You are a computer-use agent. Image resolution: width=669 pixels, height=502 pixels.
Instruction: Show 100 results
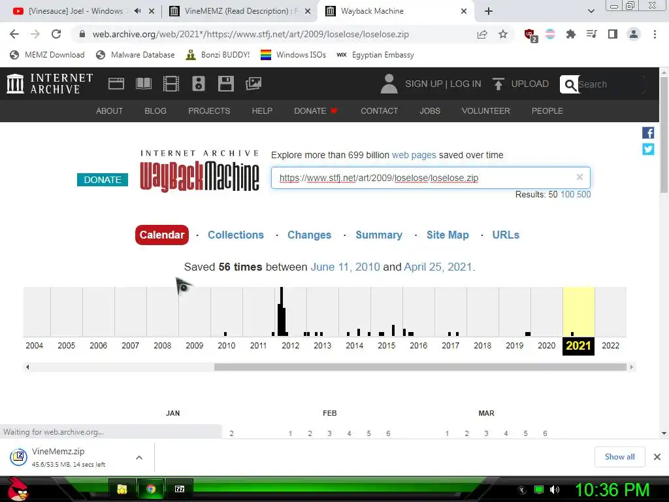tap(568, 194)
